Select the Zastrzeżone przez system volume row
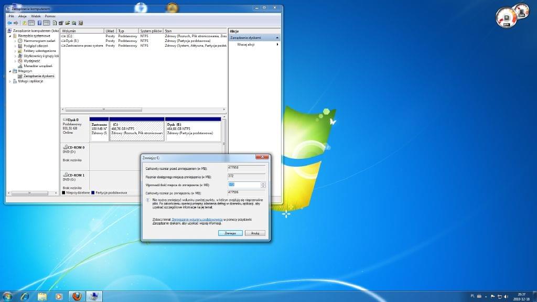537x302 pixels. [x=144, y=46]
